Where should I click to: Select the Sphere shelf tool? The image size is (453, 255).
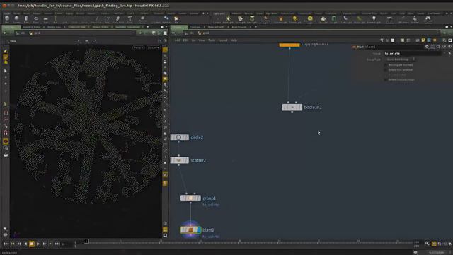click(17, 19)
